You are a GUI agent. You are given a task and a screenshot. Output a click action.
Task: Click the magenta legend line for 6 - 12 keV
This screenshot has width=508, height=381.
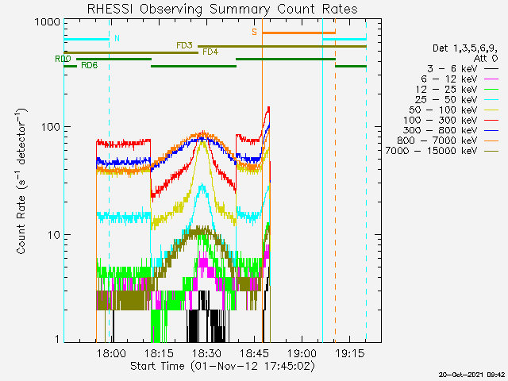click(491, 79)
